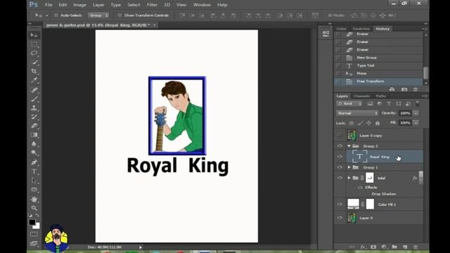Image resolution: width=450 pixels, height=253 pixels.
Task: Create new fill or adjustment layer
Action: [384, 247]
